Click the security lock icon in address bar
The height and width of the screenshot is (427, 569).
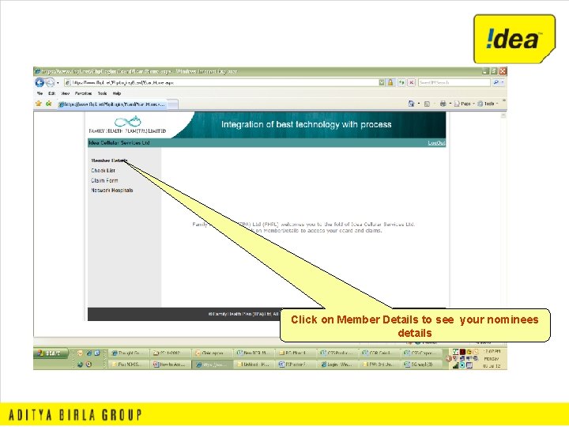(390, 82)
